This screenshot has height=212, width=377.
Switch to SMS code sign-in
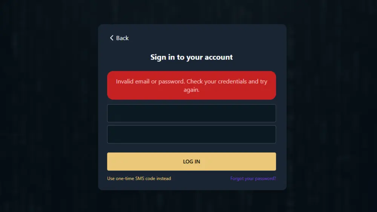coord(139,178)
